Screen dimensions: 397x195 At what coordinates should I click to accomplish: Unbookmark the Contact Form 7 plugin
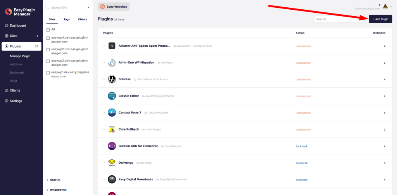point(303,113)
